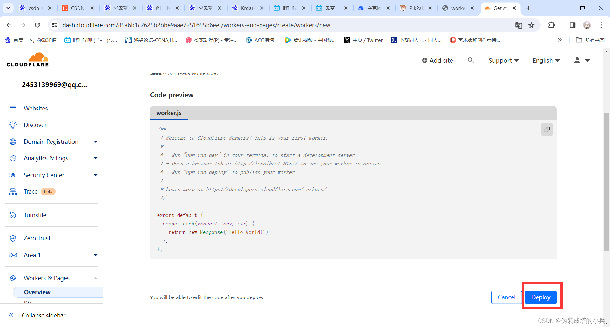Click the Analytics & Logs chart icon

point(13,158)
